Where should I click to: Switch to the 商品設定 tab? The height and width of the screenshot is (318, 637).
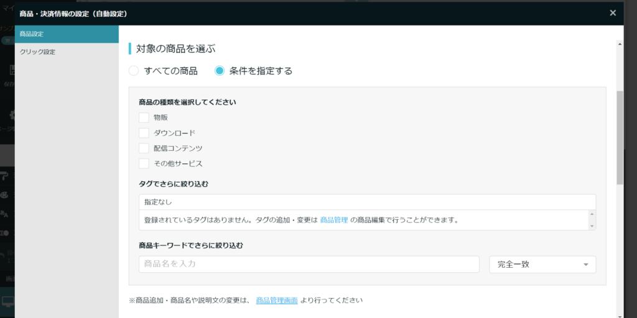[67, 34]
